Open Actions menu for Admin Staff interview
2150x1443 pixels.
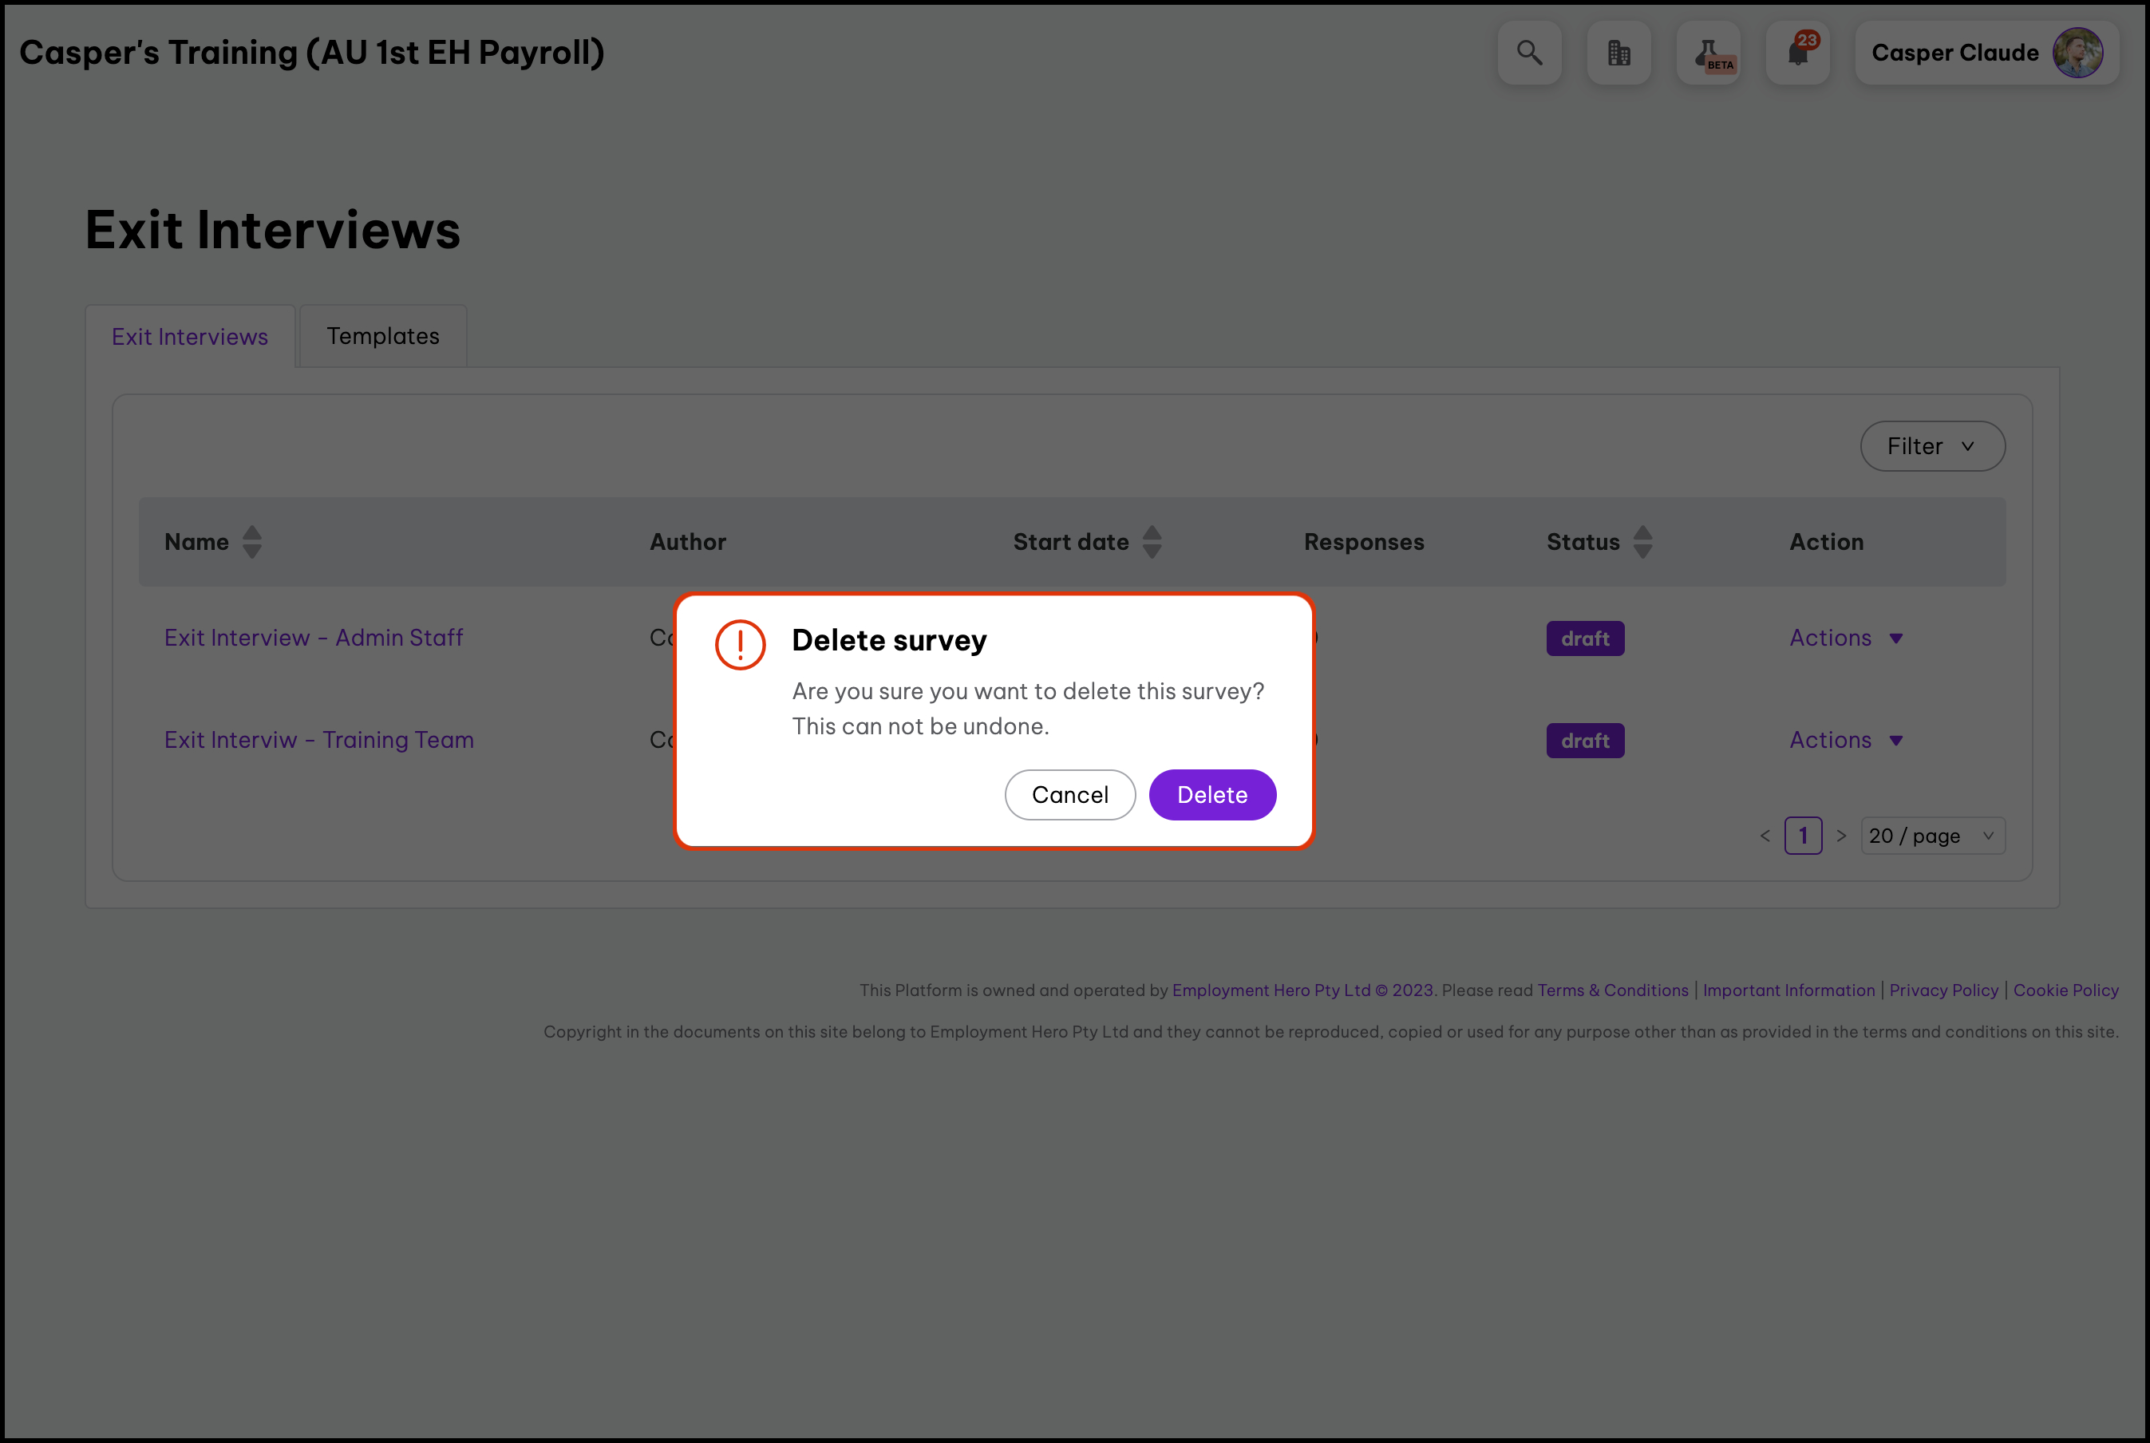tap(1845, 638)
